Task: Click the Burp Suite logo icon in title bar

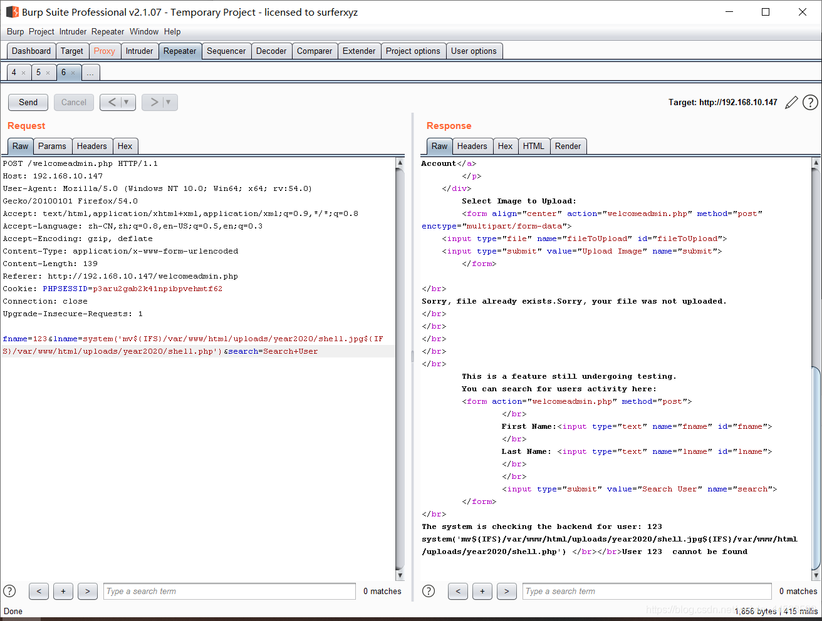Action: 12,12
